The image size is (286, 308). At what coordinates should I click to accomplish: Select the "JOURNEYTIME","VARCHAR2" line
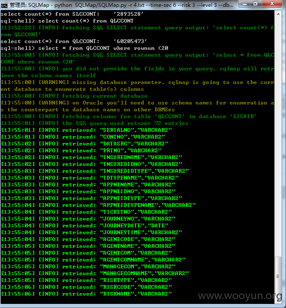click(91, 232)
